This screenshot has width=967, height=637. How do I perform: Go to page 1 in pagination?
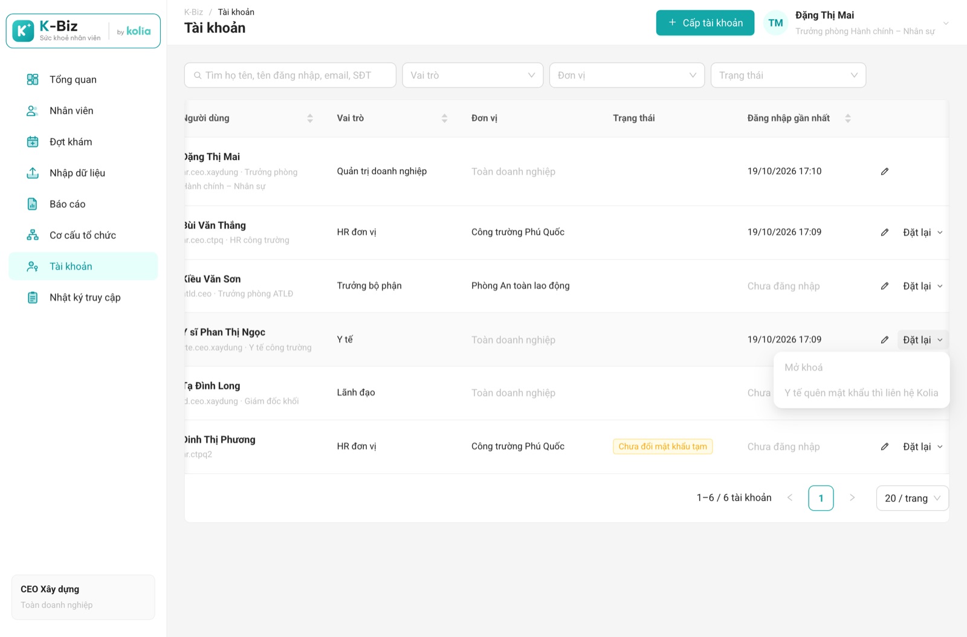821,498
